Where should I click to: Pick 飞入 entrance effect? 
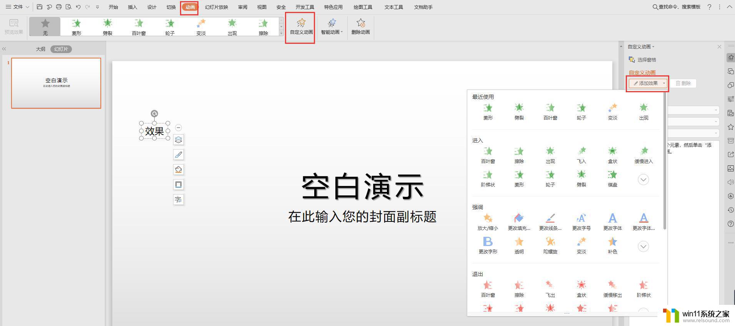(581, 155)
